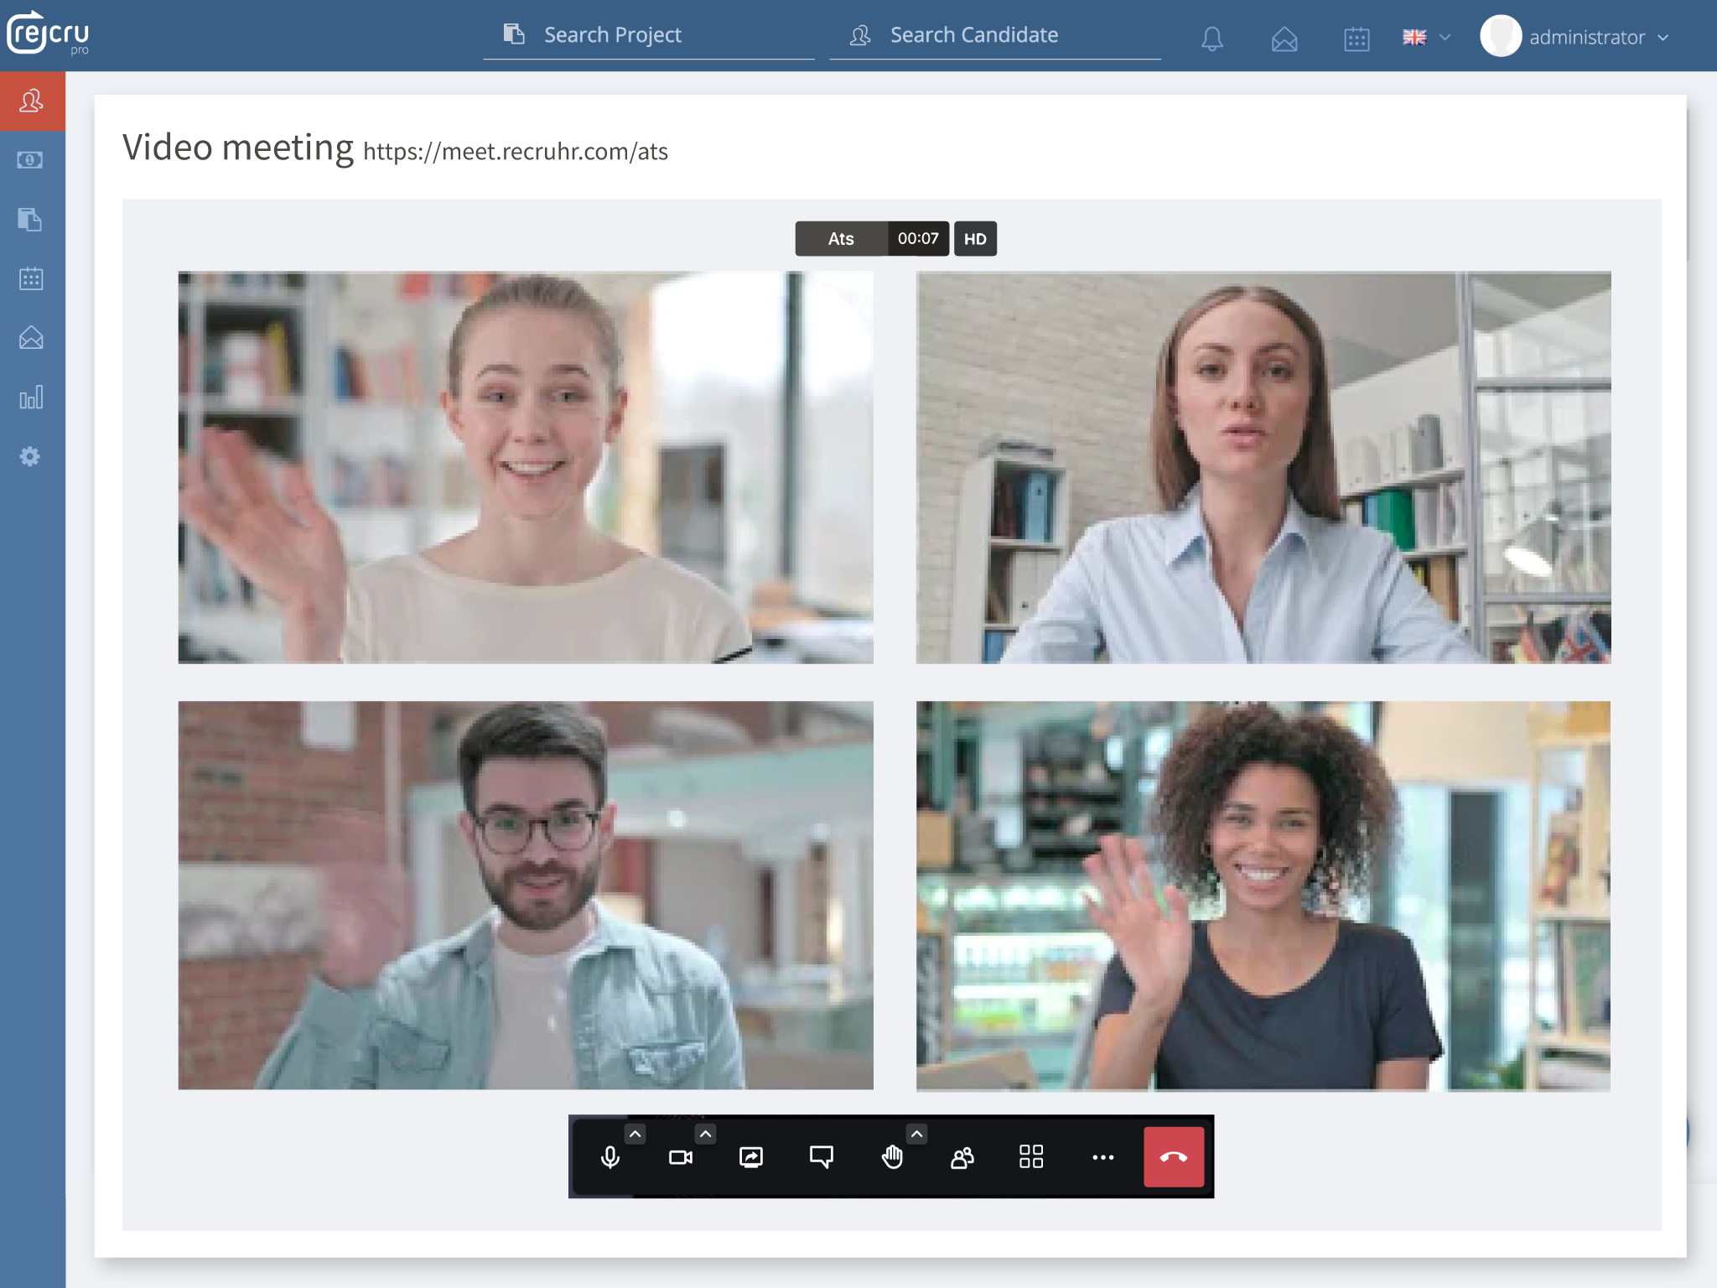
Task: Turn off the camera in toolbar
Action: click(680, 1157)
